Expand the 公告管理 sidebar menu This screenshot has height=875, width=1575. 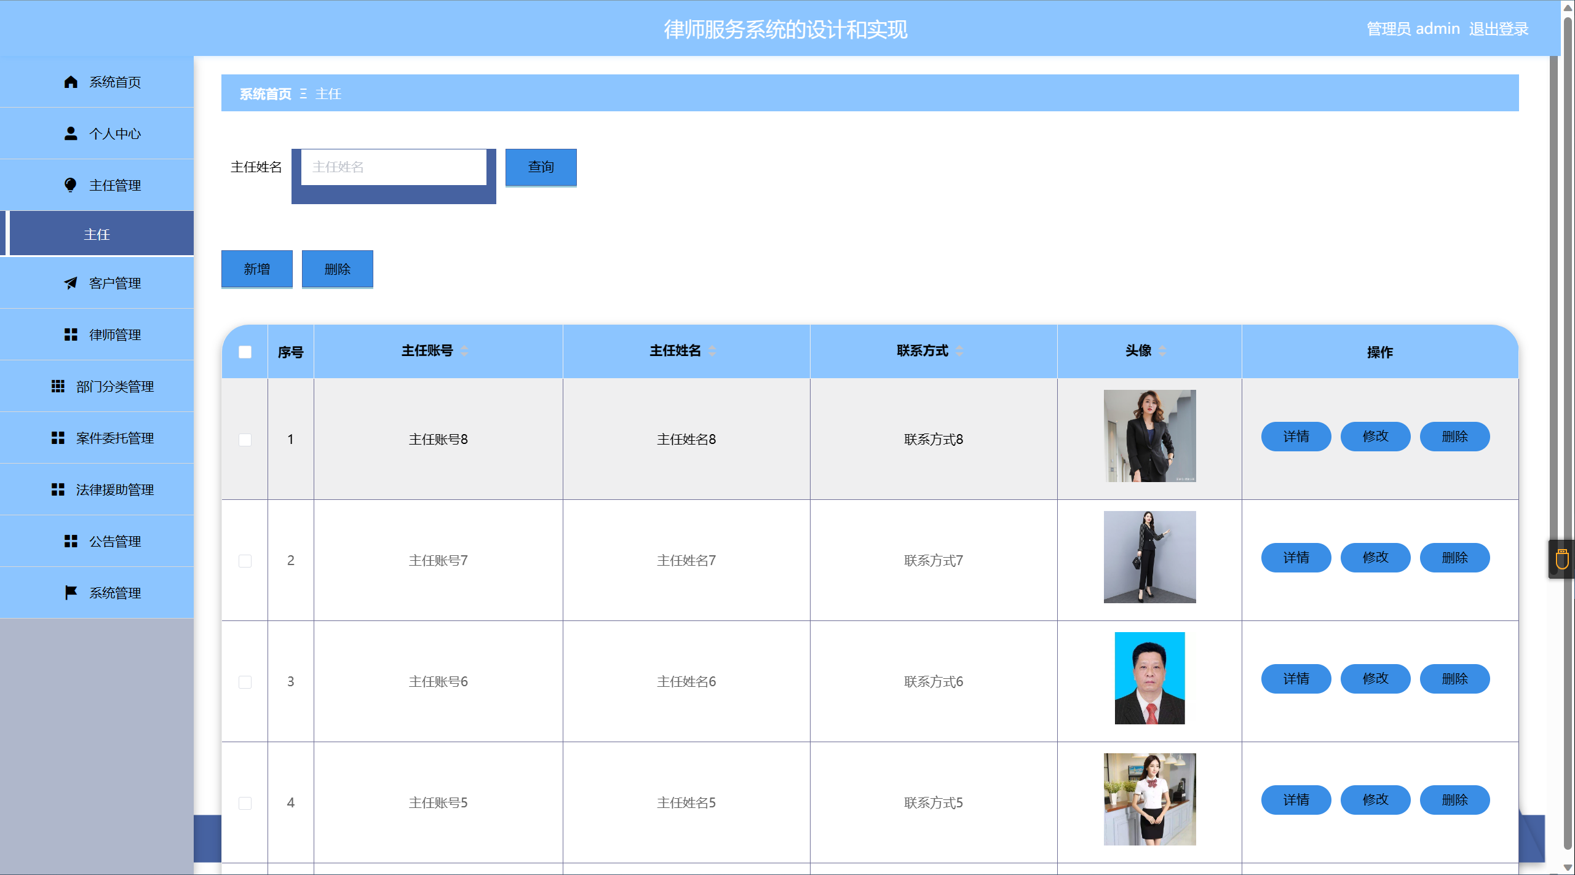pos(97,541)
